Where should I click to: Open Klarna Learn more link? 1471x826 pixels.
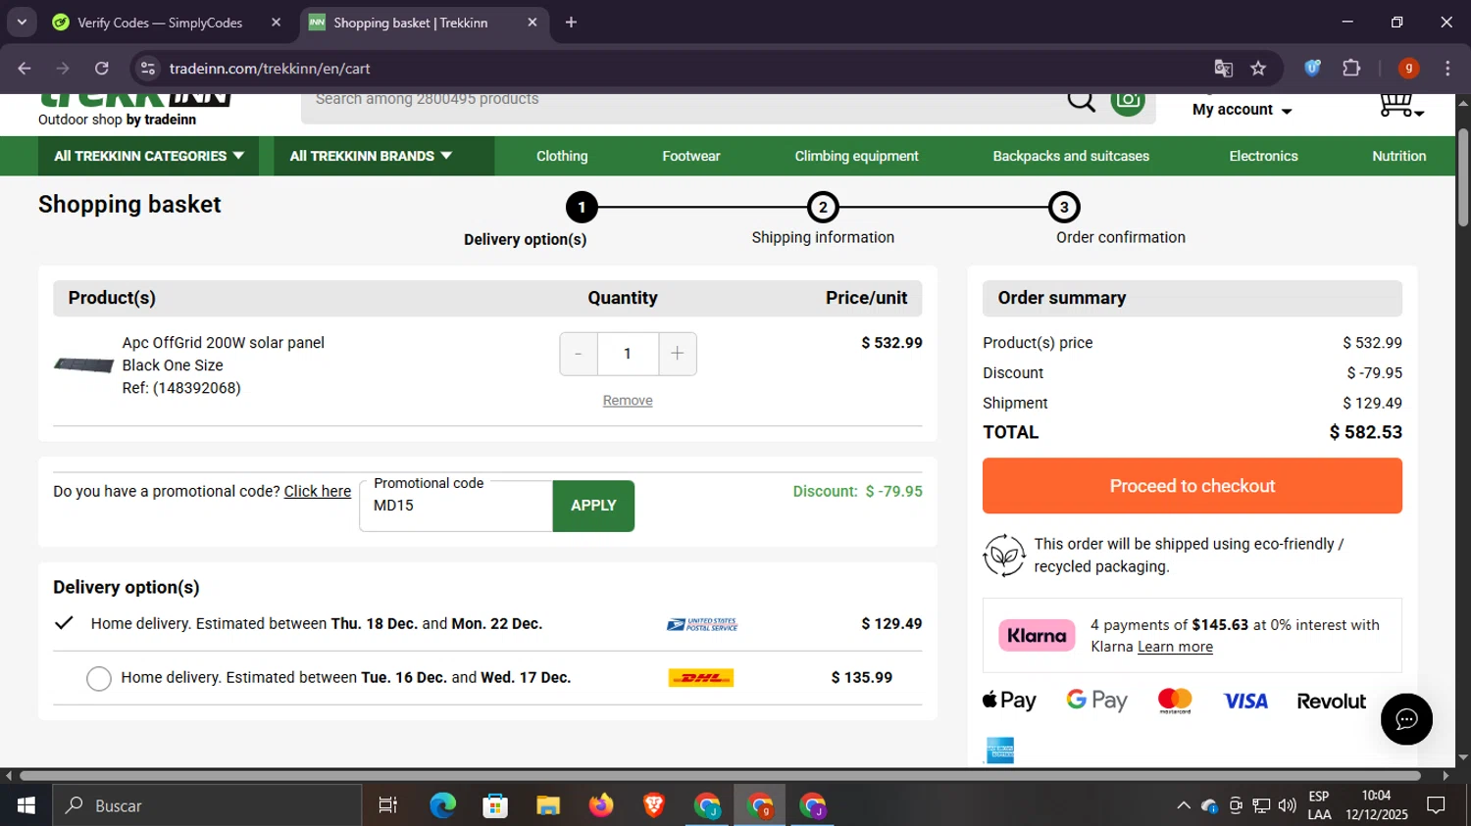pyautogui.click(x=1175, y=647)
